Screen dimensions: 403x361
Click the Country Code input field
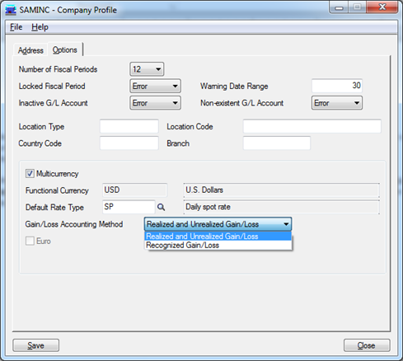(129, 143)
